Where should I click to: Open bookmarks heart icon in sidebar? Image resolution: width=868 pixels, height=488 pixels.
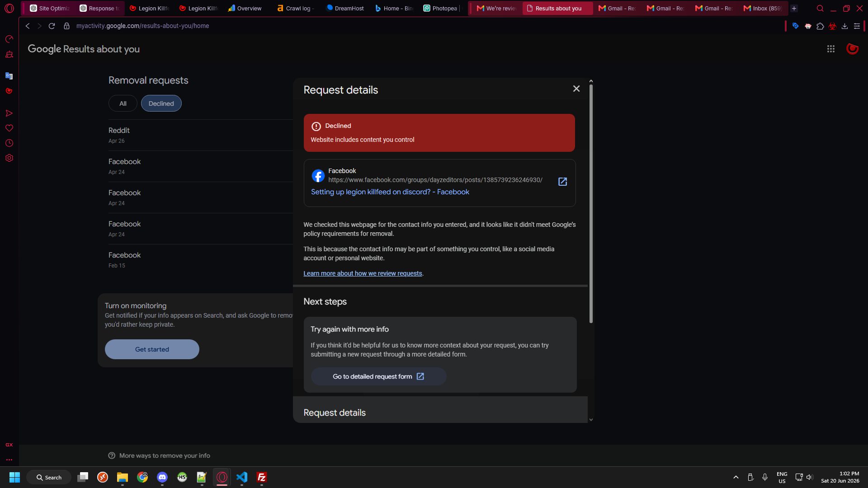[x=9, y=128]
